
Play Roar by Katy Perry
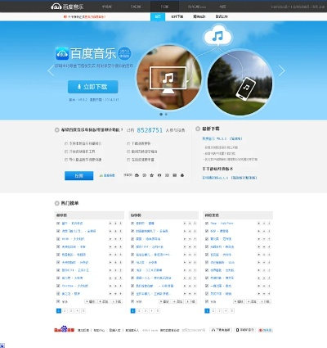point(258,224)
